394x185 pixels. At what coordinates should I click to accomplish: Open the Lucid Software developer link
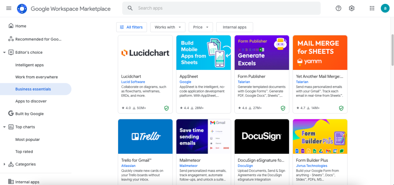coord(133,82)
